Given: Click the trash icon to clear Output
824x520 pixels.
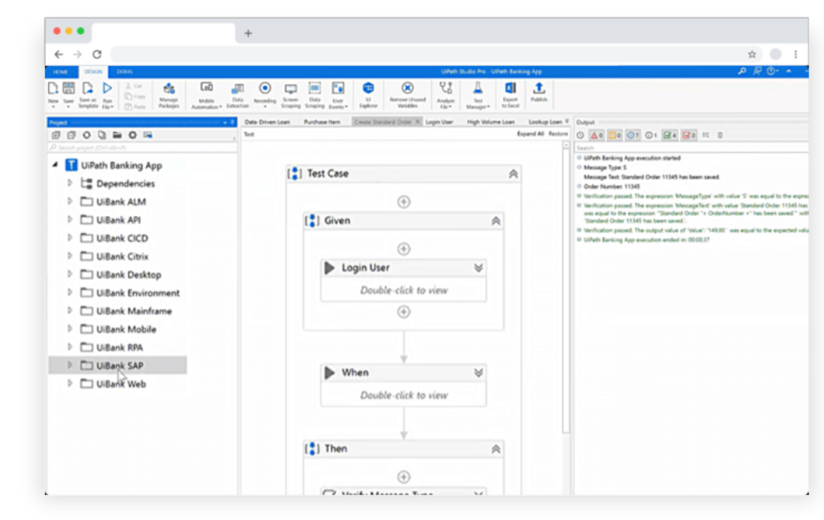Looking at the screenshot, I should (720, 135).
